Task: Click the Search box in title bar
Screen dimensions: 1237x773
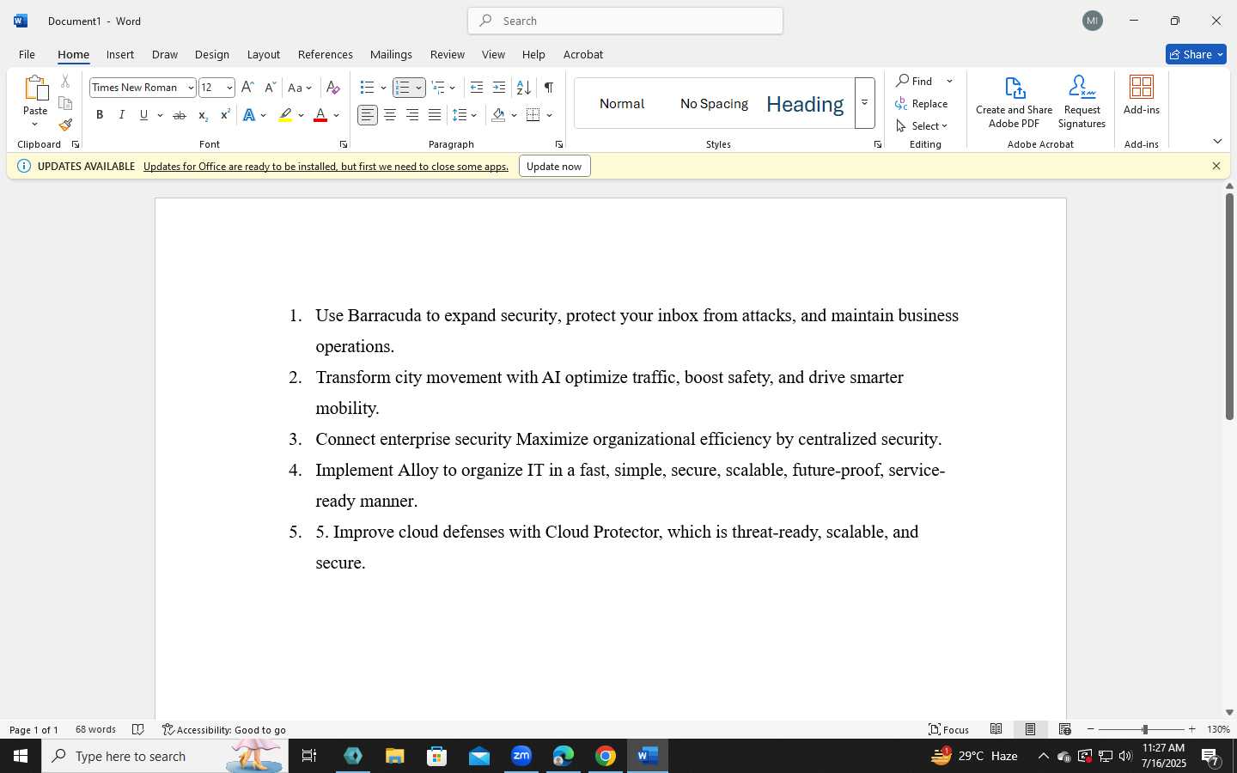Action: click(625, 21)
